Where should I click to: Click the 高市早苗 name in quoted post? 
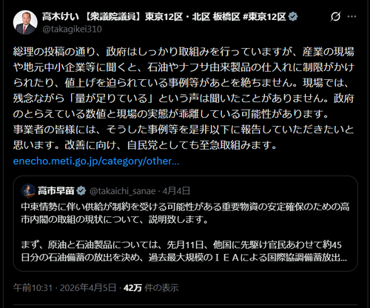(x=56, y=191)
